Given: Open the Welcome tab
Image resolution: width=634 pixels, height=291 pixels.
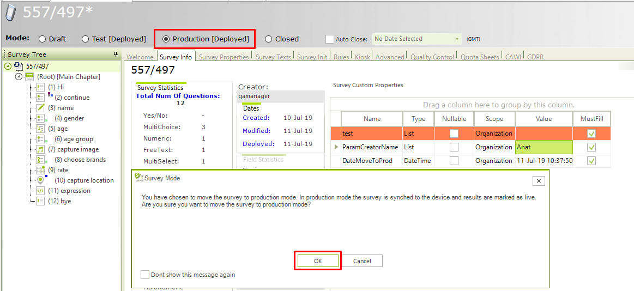Looking at the screenshot, I should click(140, 57).
